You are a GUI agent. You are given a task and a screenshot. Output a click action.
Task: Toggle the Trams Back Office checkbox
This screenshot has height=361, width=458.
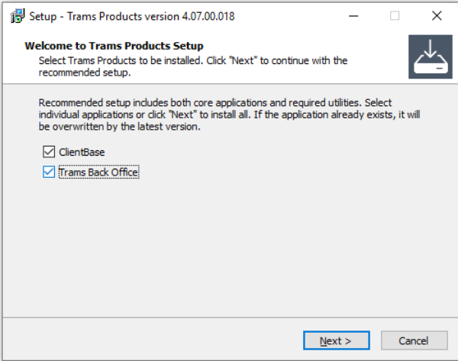(x=50, y=172)
